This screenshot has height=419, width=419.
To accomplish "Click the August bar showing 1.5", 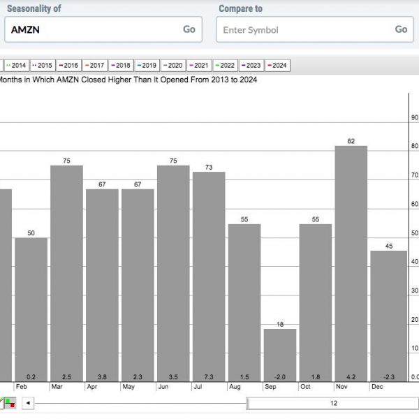I will [x=244, y=303].
